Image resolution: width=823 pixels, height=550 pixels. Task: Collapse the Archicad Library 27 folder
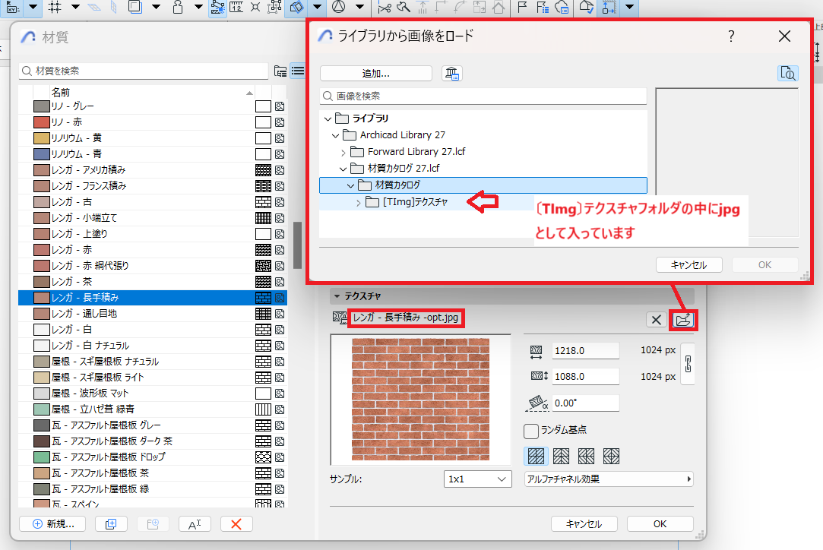[336, 136]
